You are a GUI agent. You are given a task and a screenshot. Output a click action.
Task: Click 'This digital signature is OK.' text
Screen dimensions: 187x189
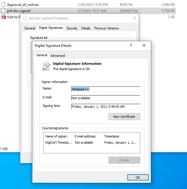tap(72, 69)
